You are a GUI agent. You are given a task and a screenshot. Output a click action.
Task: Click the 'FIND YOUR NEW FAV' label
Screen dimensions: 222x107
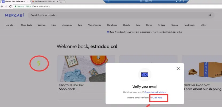coord(71,85)
